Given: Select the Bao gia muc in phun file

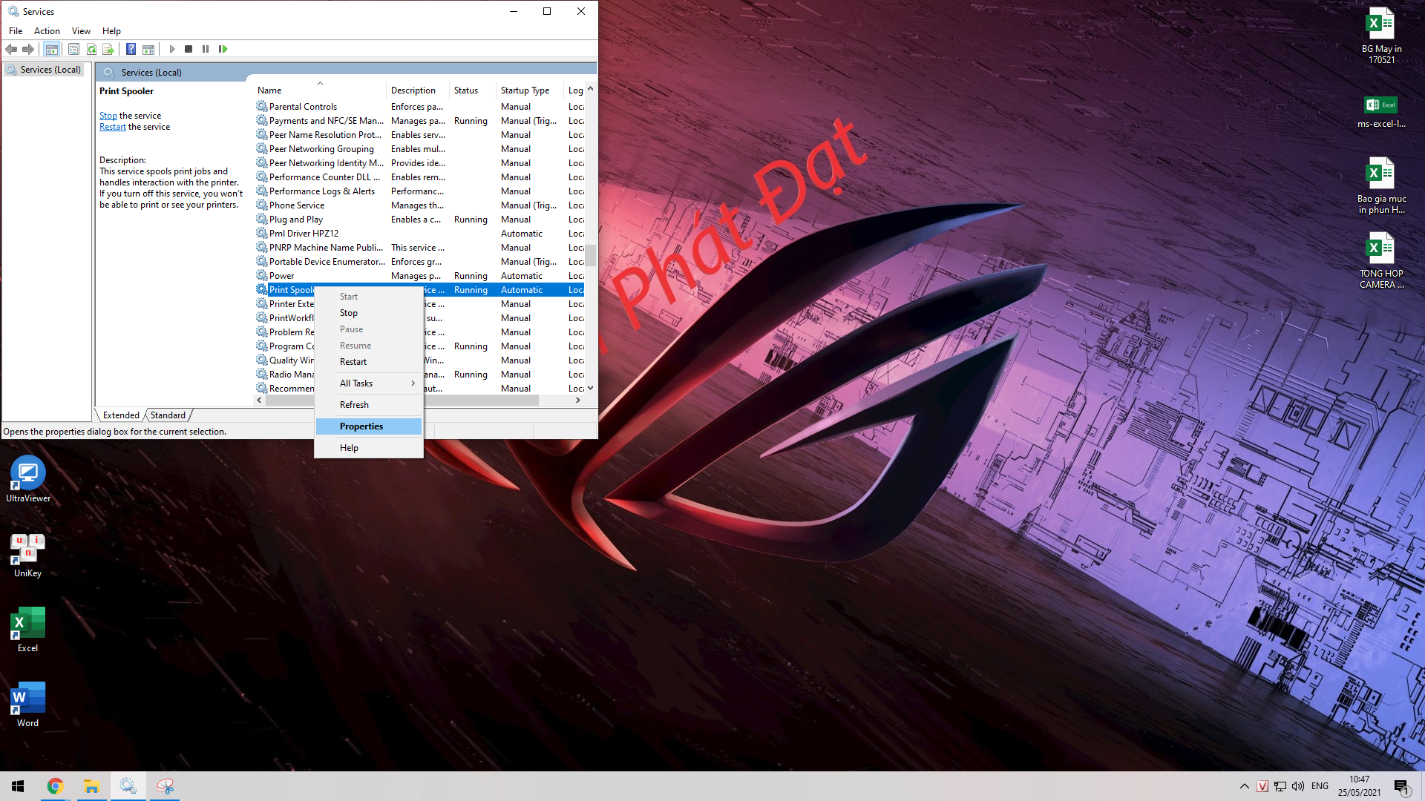Looking at the screenshot, I should tap(1381, 185).
